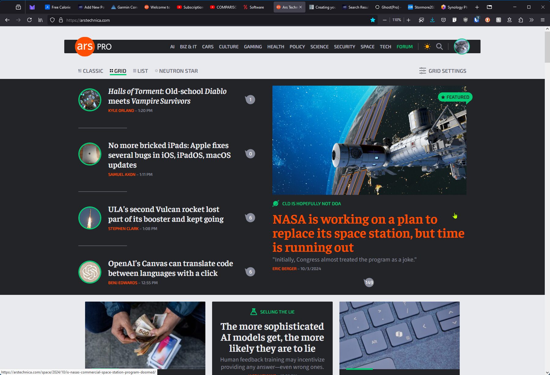Click the Save to Pocket icon

(x=443, y=20)
